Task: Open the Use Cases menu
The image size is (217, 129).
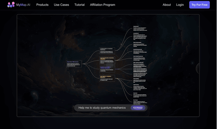Action: 61,5
